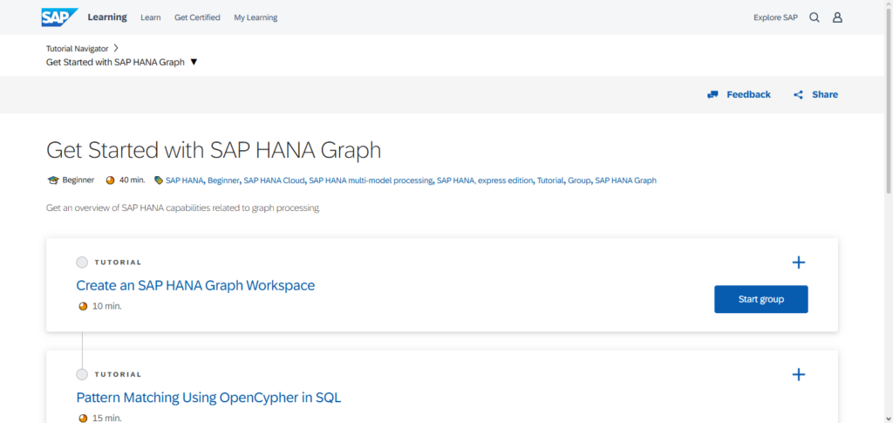Click the graduation cap Beginner icon
This screenshot has height=423, width=893.
click(x=53, y=181)
